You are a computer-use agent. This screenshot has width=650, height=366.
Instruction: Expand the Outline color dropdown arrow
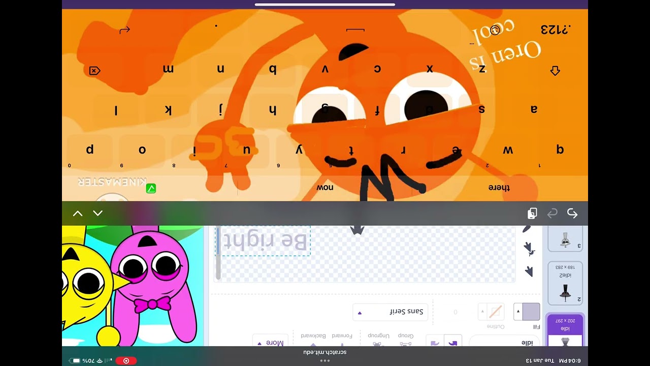(482, 312)
